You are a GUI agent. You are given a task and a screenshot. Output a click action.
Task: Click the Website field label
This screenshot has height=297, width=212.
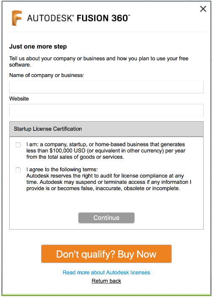point(19,99)
